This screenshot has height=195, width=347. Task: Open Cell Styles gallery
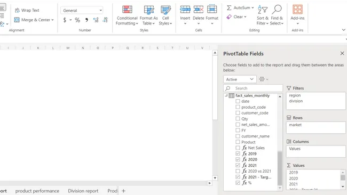click(x=165, y=15)
